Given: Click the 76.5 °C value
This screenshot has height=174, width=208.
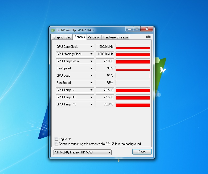Looking at the screenshot, I should (x=105, y=90).
